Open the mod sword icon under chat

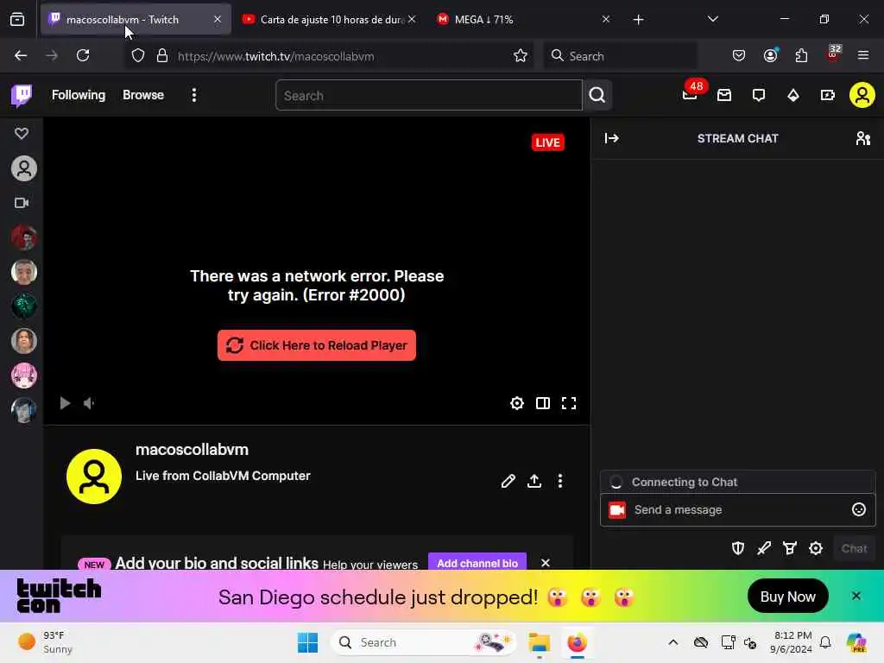(764, 548)
